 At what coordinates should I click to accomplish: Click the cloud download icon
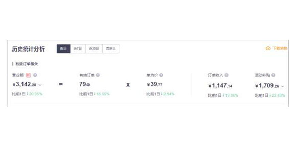268,48
